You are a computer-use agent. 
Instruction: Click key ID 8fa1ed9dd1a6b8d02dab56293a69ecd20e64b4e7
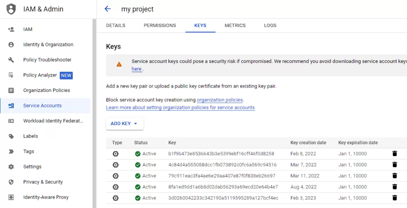point(223,187)
